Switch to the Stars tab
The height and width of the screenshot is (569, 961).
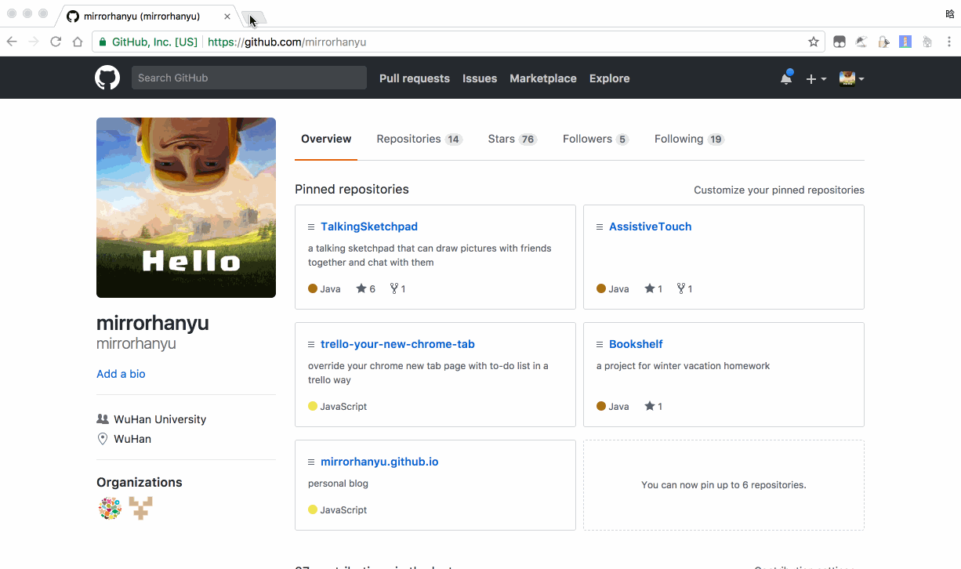512,139
